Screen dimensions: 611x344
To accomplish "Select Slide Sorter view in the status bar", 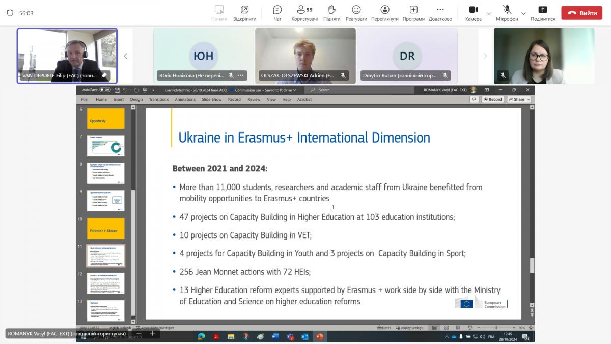I will tap(446, 328).
